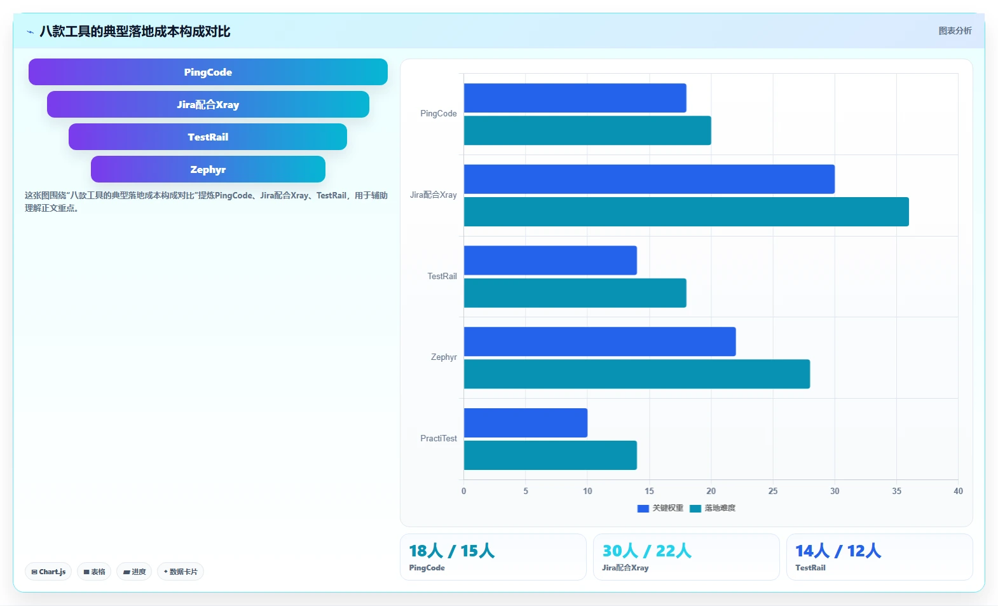The height and width of the screenshot is (606, 998).
Task: Click the blue 关键权重 bar for TestRail
Action: coord(550,261)
